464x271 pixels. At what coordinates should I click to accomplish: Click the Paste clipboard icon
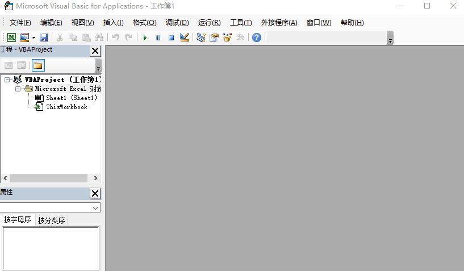(x=86, y=37)
